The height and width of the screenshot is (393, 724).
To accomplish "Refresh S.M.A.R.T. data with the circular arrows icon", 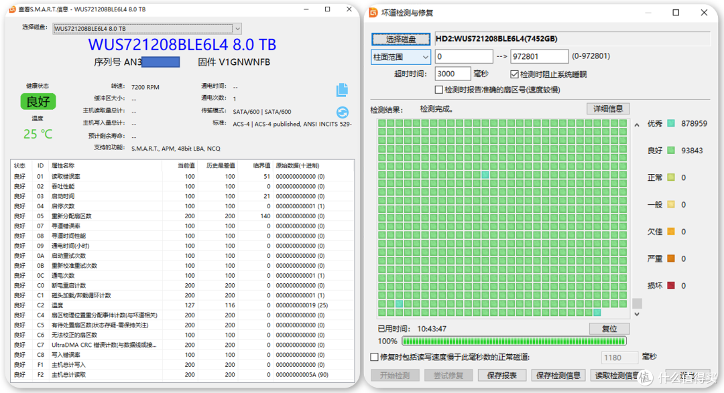I will pyautogui.click(x=342, y=112).
